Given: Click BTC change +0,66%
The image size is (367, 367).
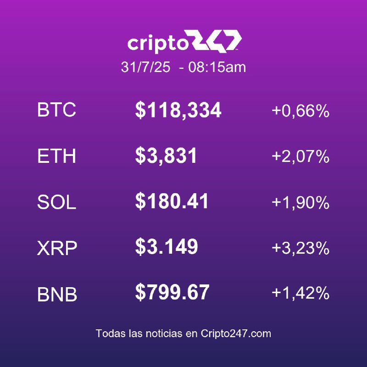Looking at the screenshot, I should pyautogui.click(x=300, y=111).
